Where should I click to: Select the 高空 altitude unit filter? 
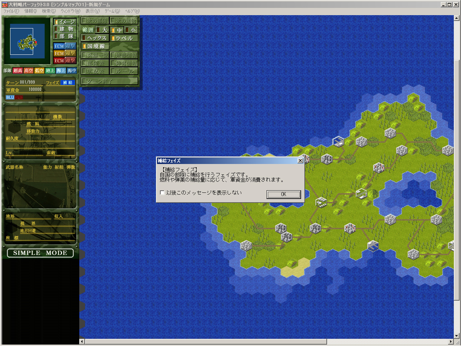29,71
